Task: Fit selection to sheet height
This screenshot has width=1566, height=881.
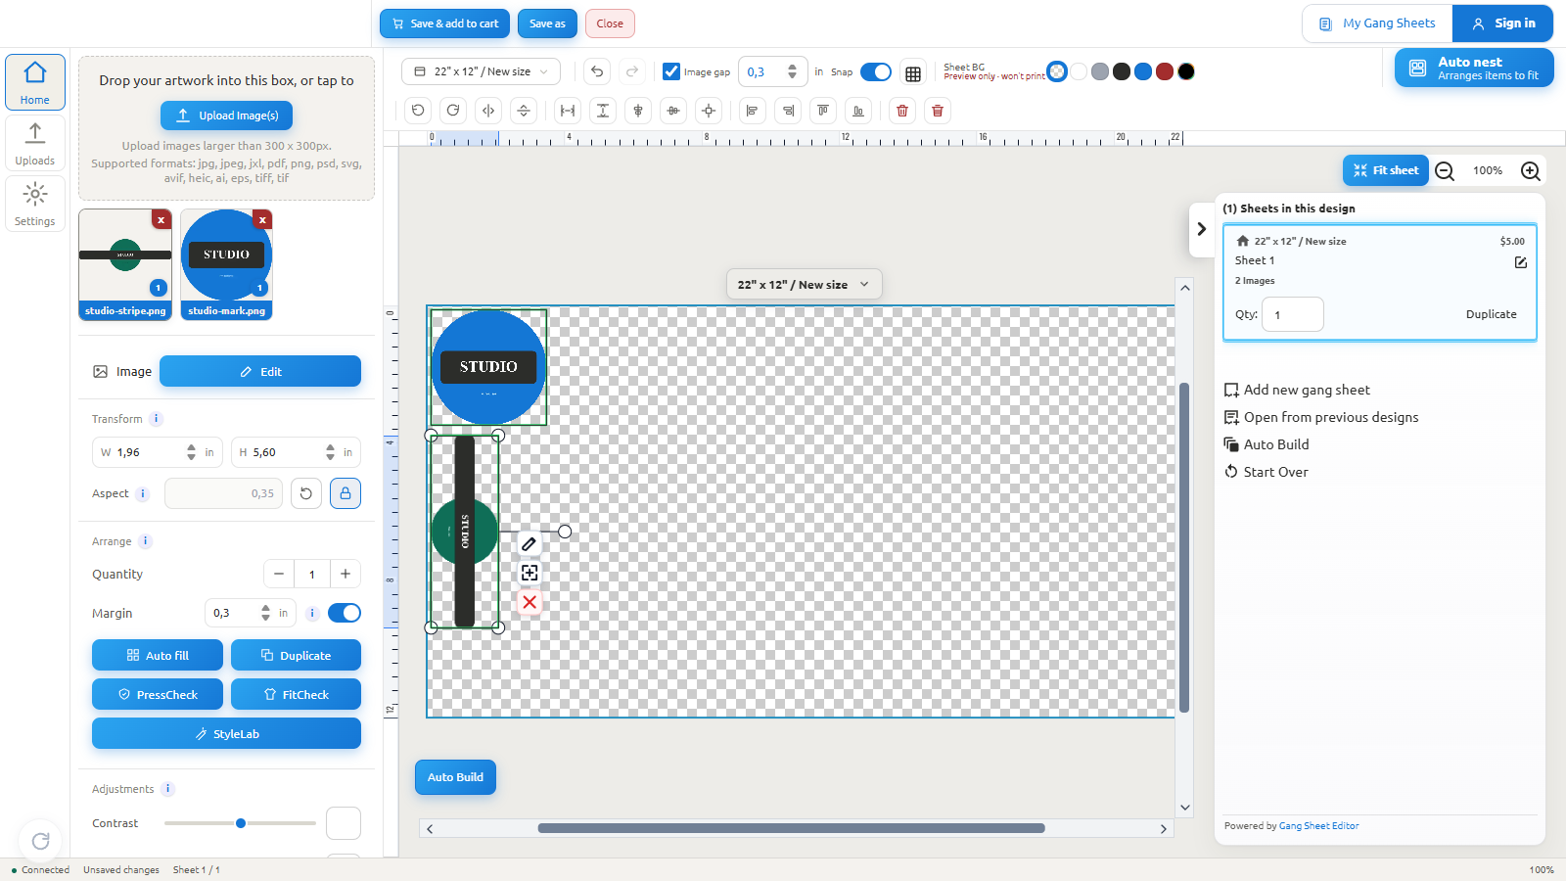Action: coord(603,111)
